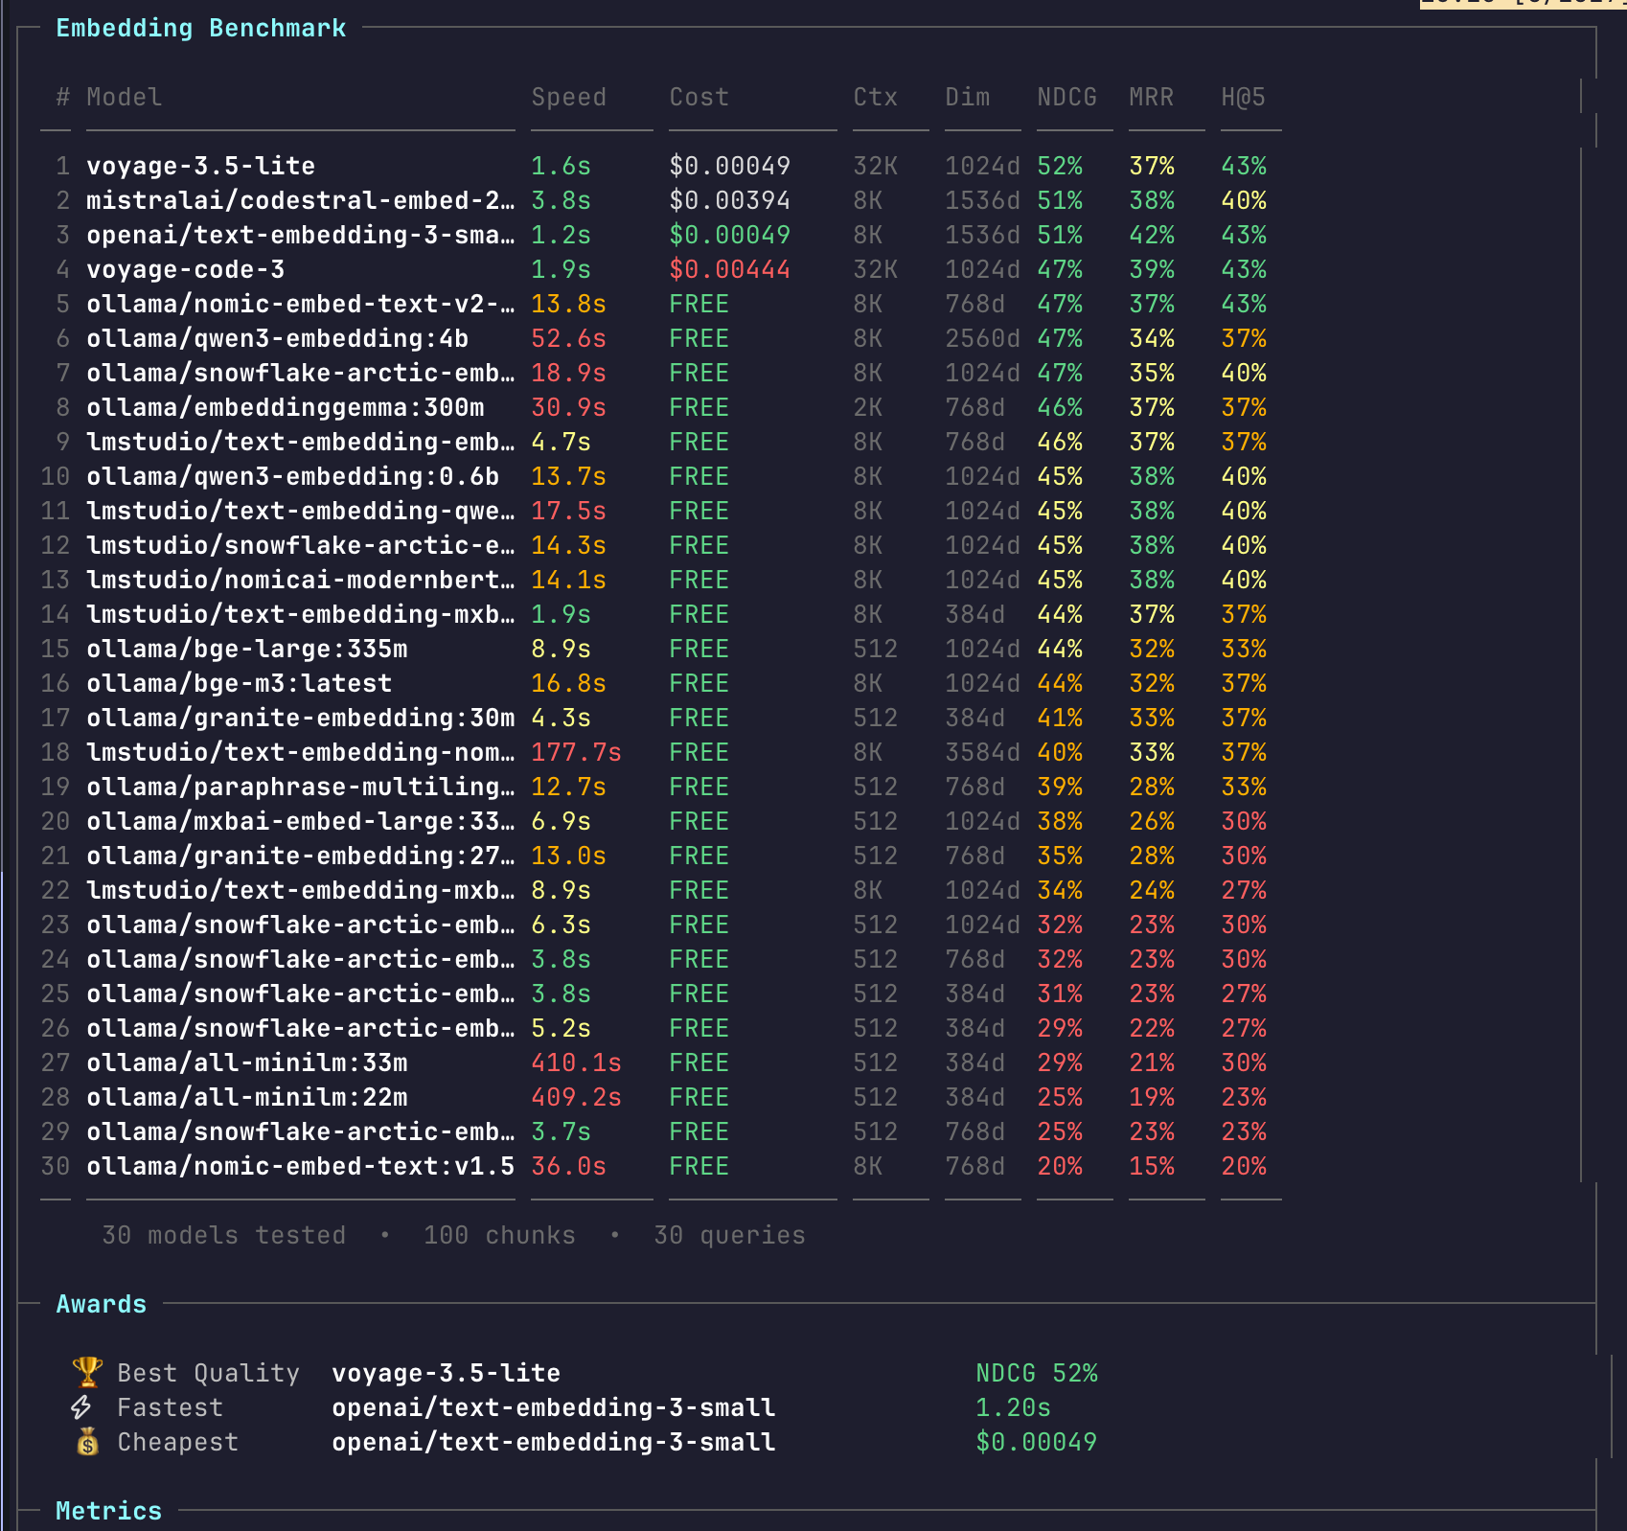Image resolution: width=1627 pixels, height=1531 pixels.
Task: Select the ollama/embeddinggemma:300m model name
Action: tap(286, 407)
